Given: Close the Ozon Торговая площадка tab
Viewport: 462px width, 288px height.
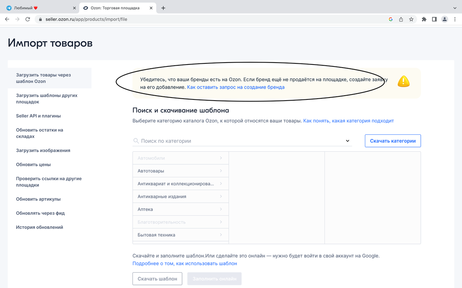Looking at the screenshot, I should (150, 8).
